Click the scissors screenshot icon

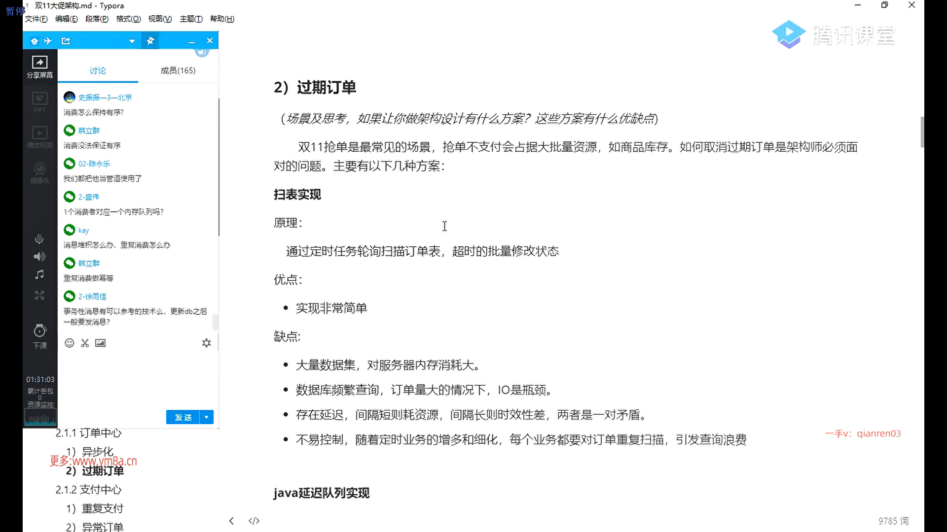[85, 343]
